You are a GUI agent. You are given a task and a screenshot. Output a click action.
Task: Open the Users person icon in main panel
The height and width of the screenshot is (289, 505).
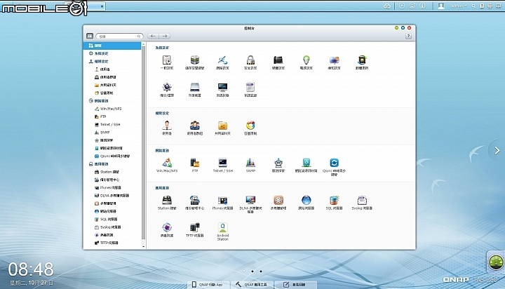(167, 126)
